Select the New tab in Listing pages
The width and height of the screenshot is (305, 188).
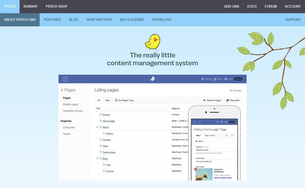(108, 100)
